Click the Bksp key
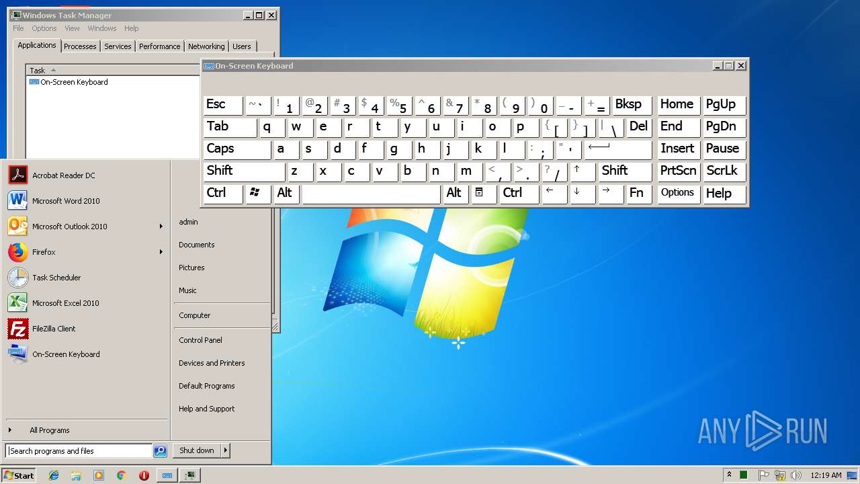The image size is (860, 484). [632, 105]
